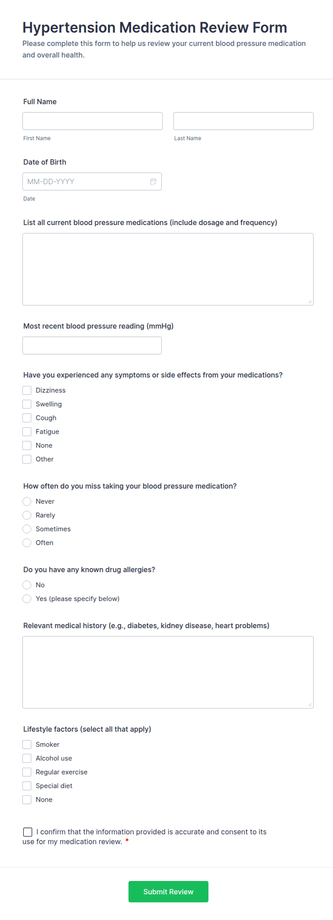The width and height of the screenshot is (333, 920).
Task: Check the Dizziness symptom checkbox
Action: (26, 390)
